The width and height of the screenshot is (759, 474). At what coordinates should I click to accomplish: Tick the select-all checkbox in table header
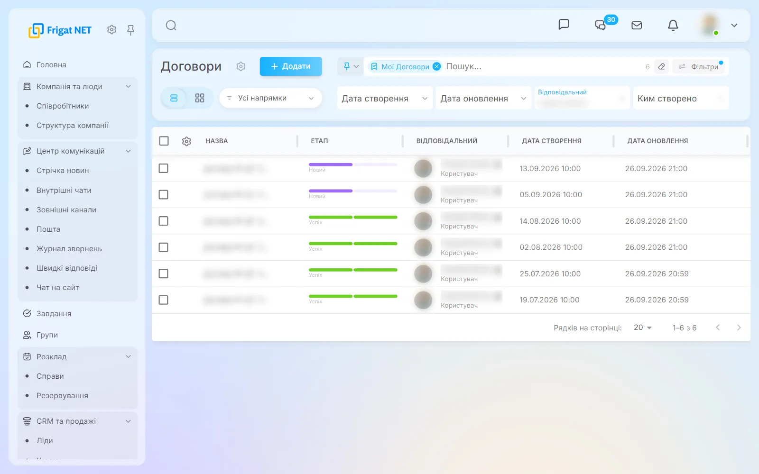164,141
